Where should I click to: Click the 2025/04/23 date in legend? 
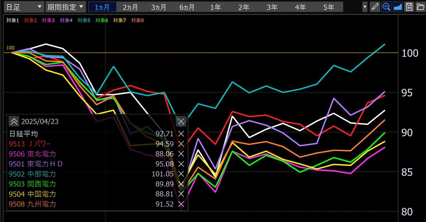40,121
